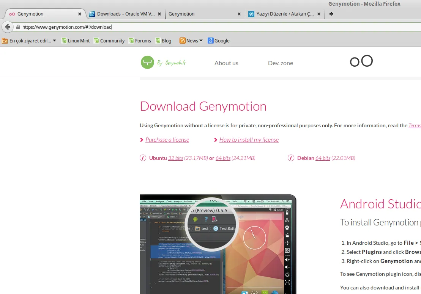The height and width of the screenshot is (294, 421).
Task: Download the Debian 64 bits package
Action: (323, 158)
